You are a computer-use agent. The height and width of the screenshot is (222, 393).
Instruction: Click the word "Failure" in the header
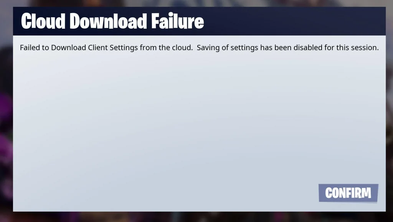178,21
